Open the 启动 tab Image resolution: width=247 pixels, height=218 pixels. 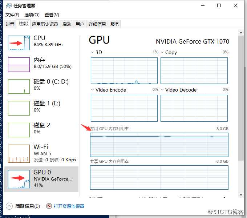(67, 24)
